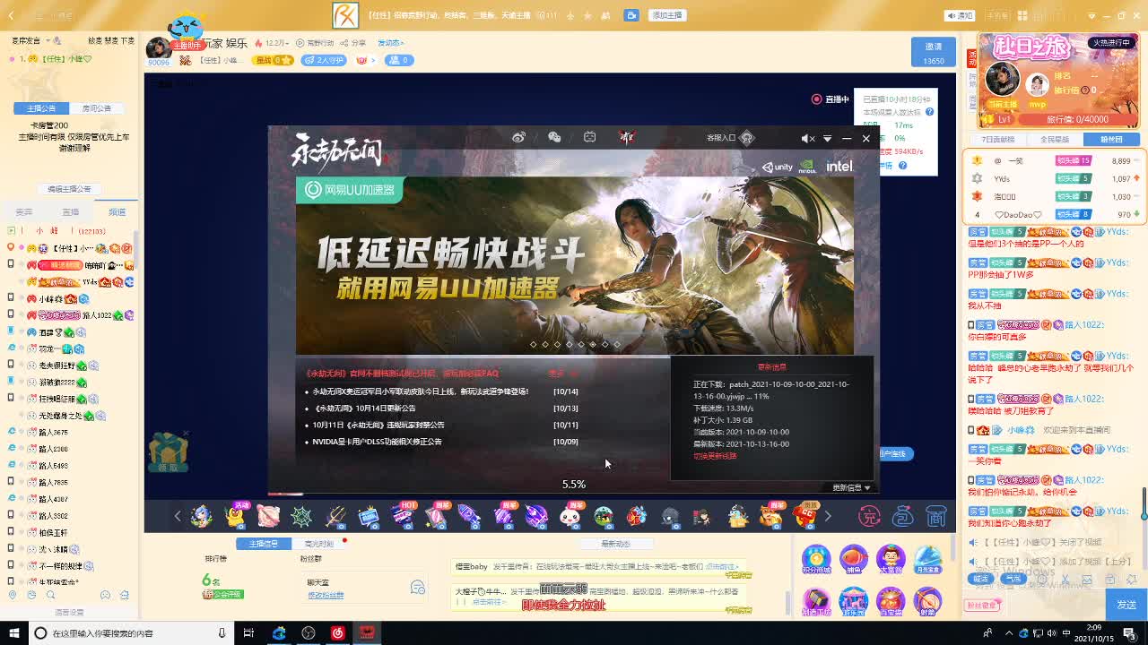Viewport: 1148px width, 645px height.
Task: Click the chat bubble icon beside 聊天室
Action: click(418, 587)
